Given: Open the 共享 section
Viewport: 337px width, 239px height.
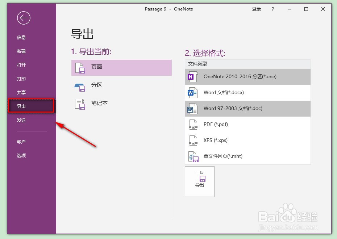Looking at the screenshot, I should coord(21,93).
